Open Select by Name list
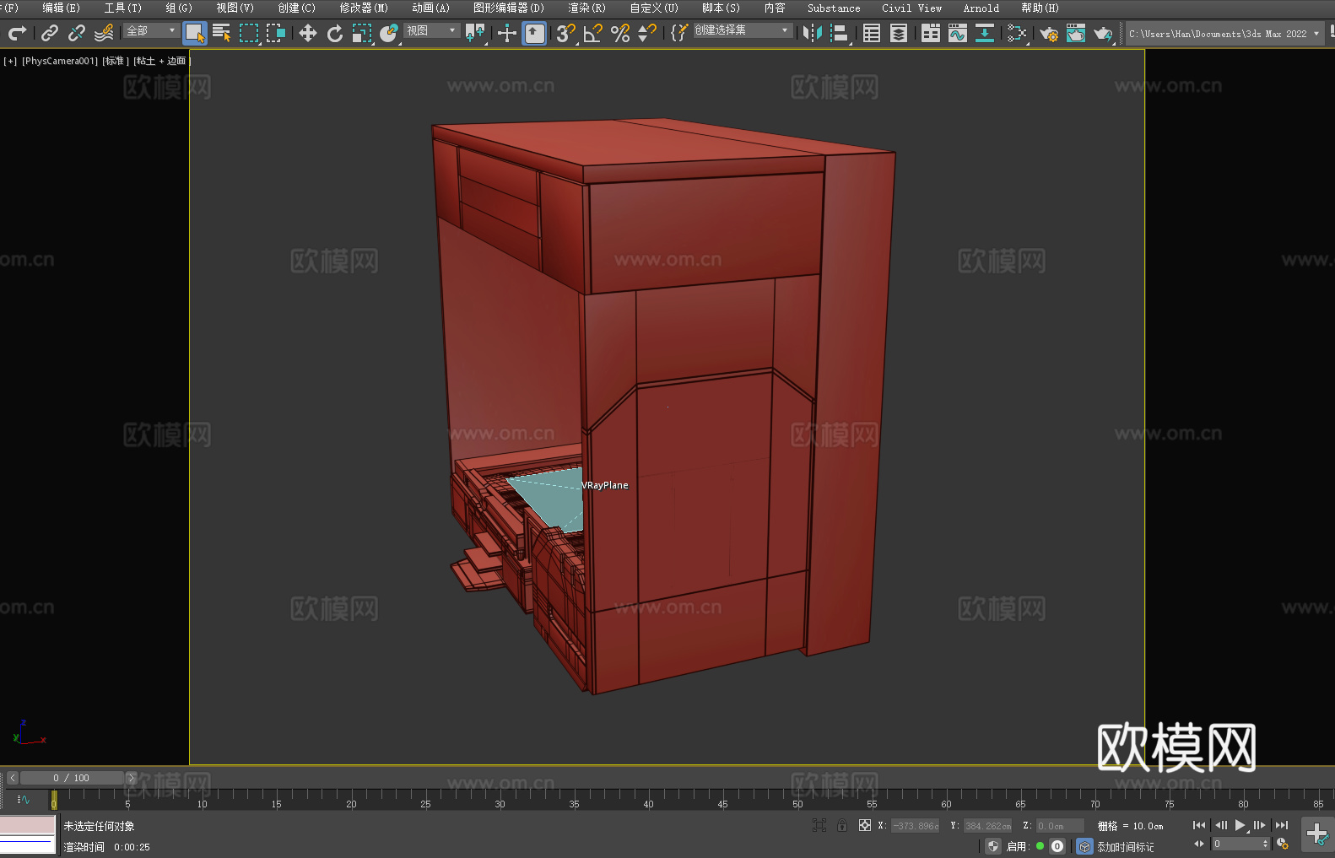The width and height of the screenshot is (1335, 858). tap(222, 33)
